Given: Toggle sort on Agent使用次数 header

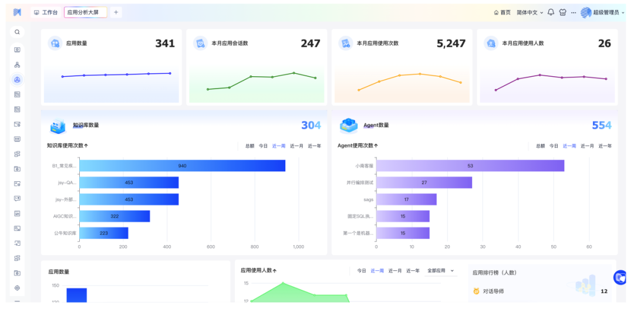Looking at the screenshot, I should click(x=358, y=145).
